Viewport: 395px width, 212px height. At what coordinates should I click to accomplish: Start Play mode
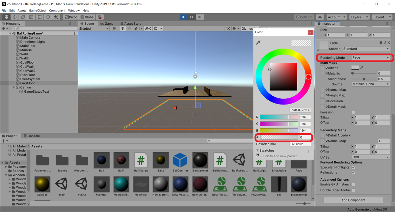(184, 17)
